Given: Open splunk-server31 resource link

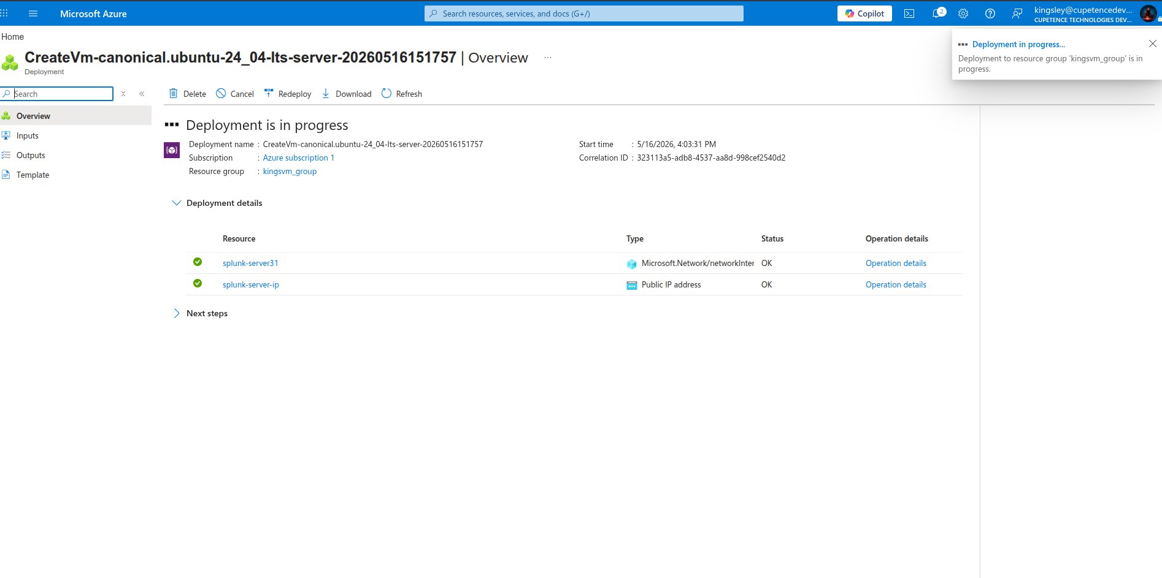Looking at the screenshot, I should (x=250, y=263).
